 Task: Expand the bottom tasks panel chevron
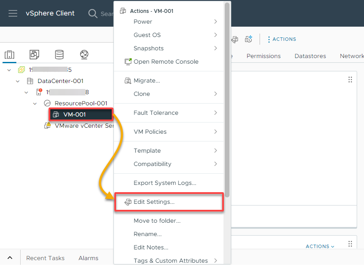(10, 258)
